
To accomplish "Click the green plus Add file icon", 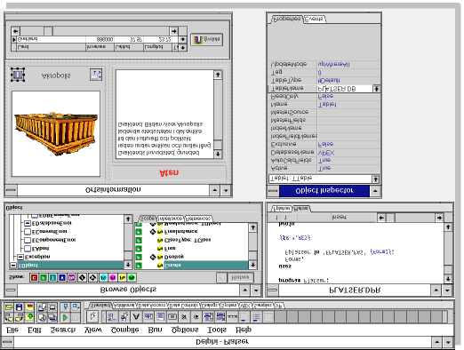I will pos(29,317).
